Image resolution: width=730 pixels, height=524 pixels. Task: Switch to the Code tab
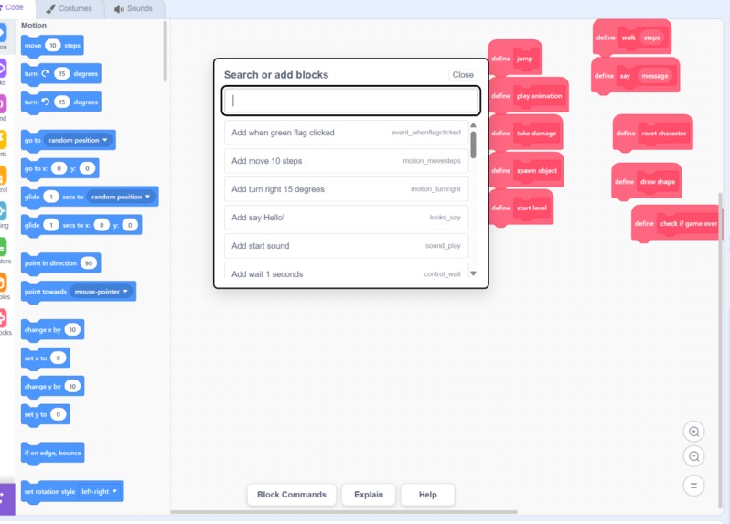(x=14, y=8)
